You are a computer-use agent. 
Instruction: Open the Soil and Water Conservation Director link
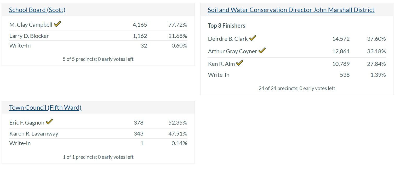291,10
